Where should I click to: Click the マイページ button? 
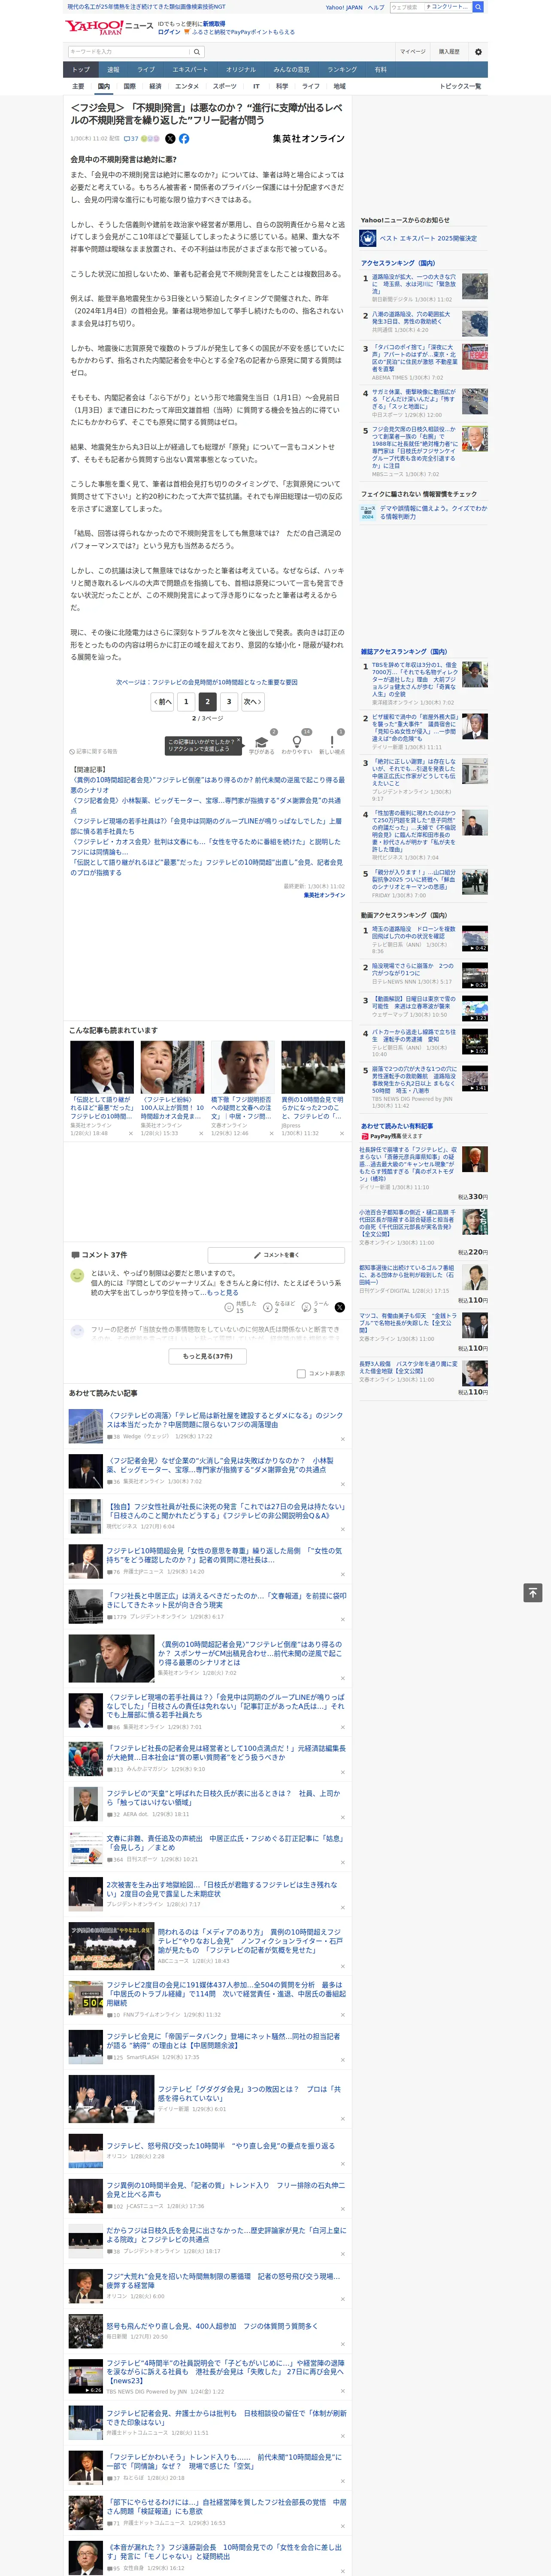tap(412, 52)
